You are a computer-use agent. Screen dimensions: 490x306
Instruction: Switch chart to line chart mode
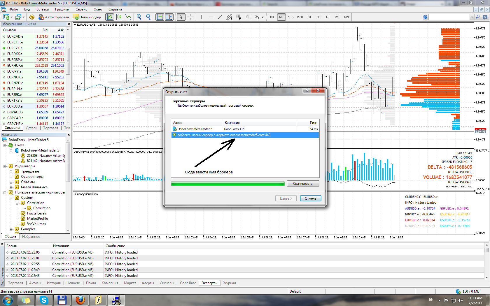click(128, 17)
